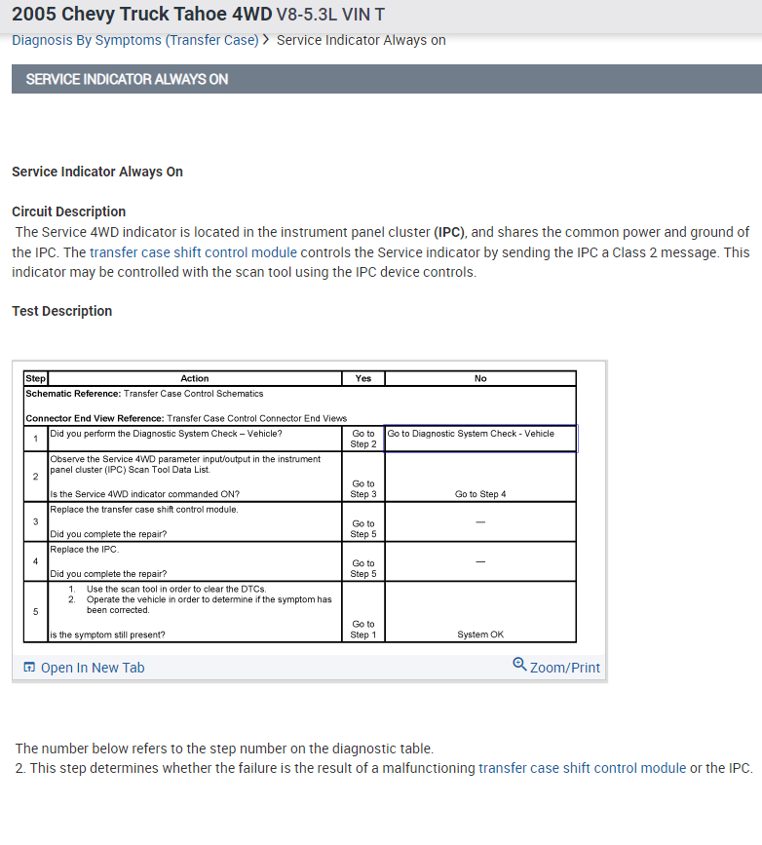Click the 'Action' column header in table
The image size is (762, 845).
[x=195, y=378]
